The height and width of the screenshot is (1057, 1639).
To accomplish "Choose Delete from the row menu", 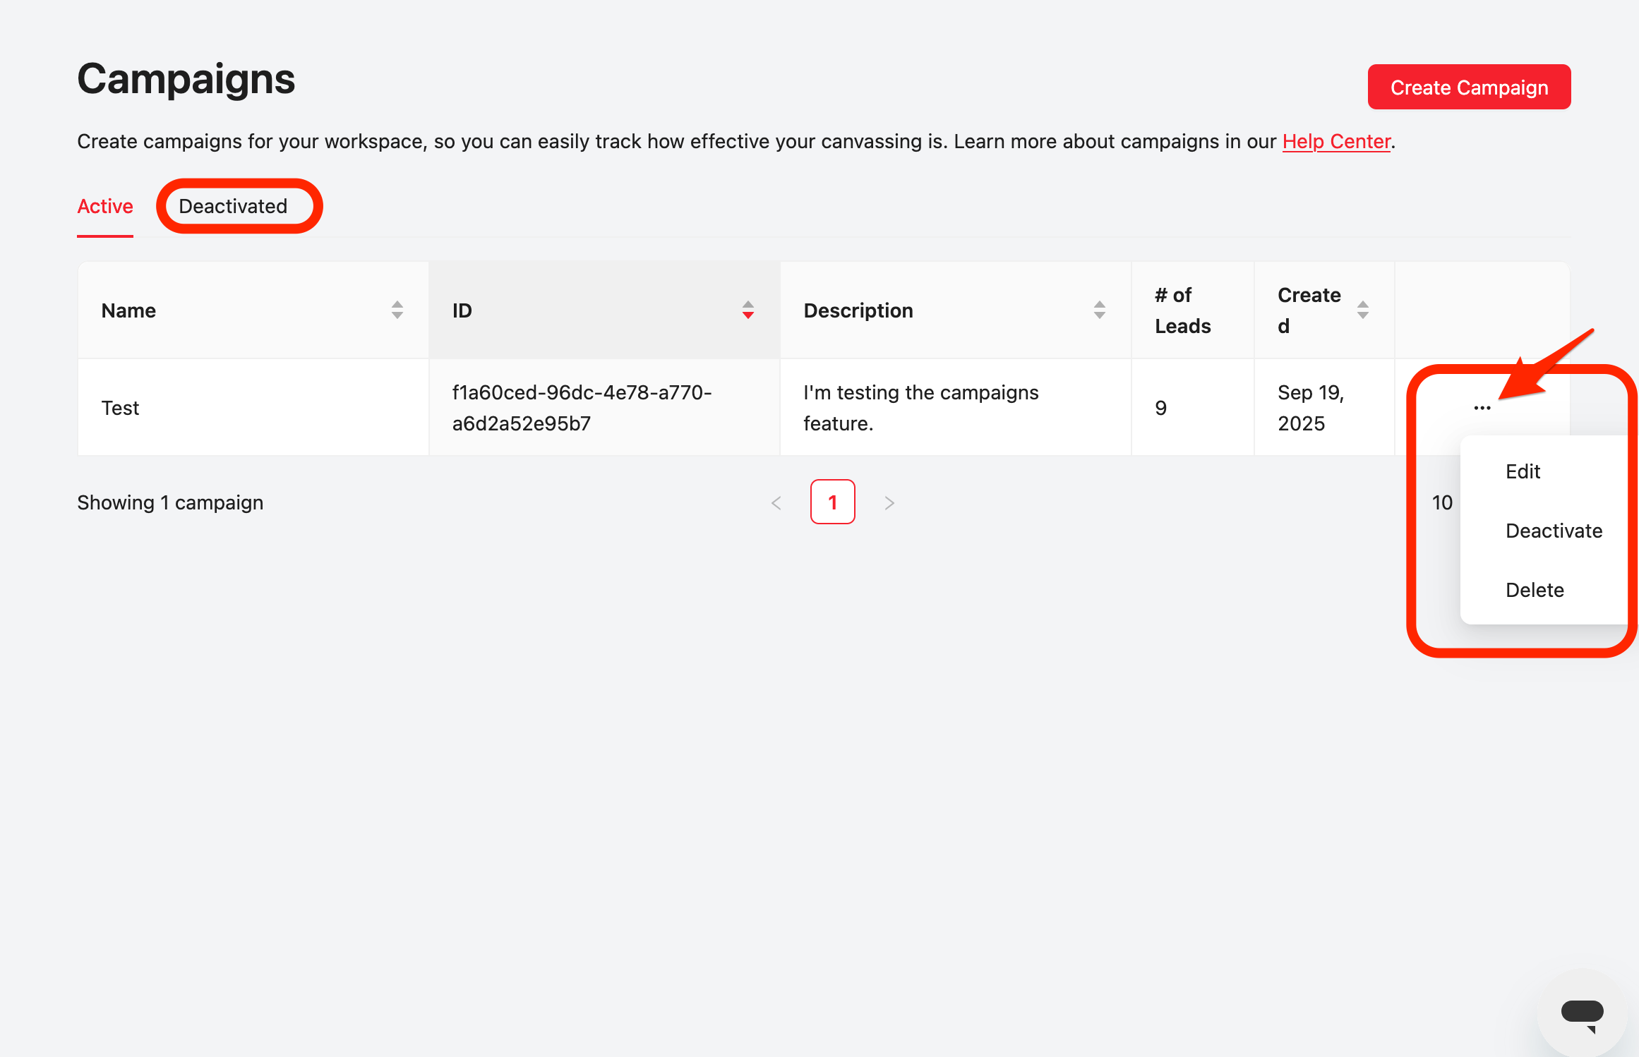I will point(1535,590).
